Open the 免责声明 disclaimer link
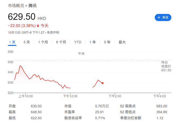Image resolution: width=178 pixels, height=124 pixels. (53, 32)
